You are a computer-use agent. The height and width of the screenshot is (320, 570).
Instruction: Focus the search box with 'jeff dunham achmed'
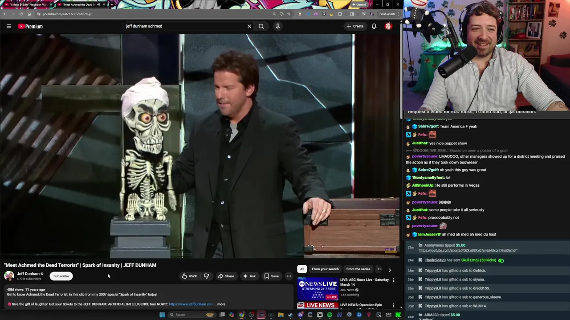(185, 26)
